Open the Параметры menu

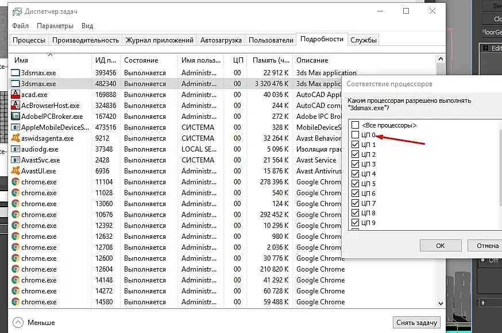coord(55,26)
